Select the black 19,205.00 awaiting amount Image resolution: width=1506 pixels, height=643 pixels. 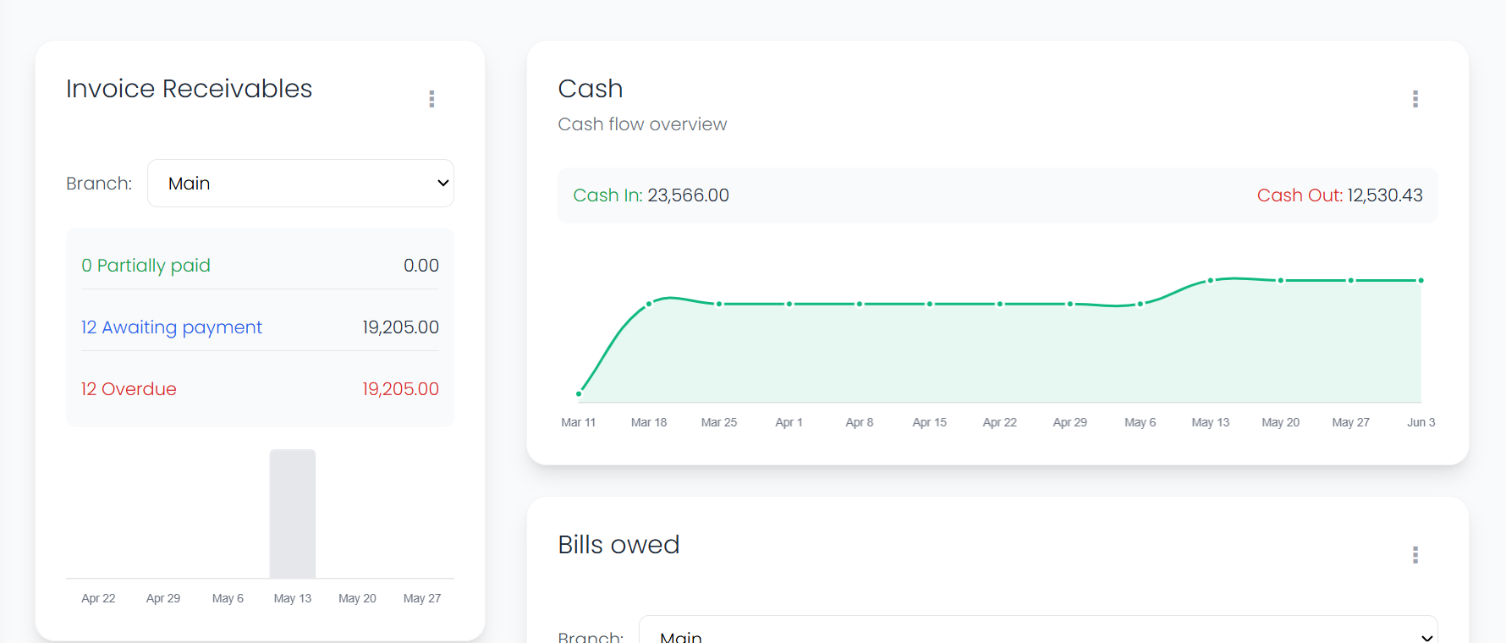click(x=401, y=327)
